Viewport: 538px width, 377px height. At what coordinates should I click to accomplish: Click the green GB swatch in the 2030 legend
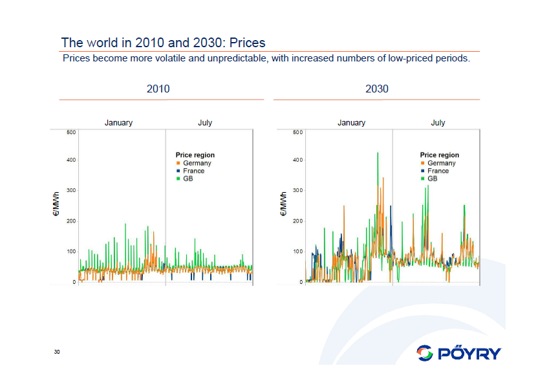(422, 178)
